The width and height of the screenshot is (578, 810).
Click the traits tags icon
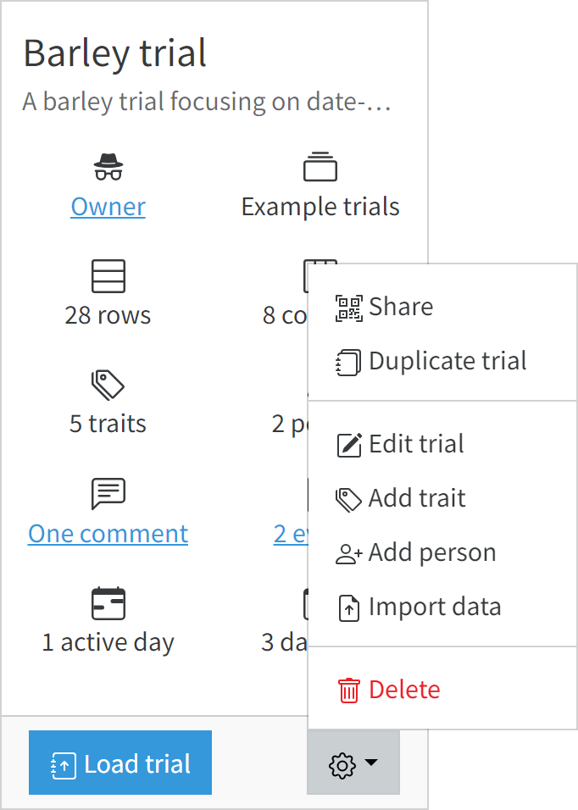coord(108,385)
